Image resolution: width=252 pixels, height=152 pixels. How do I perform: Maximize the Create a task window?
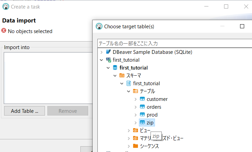226,6
